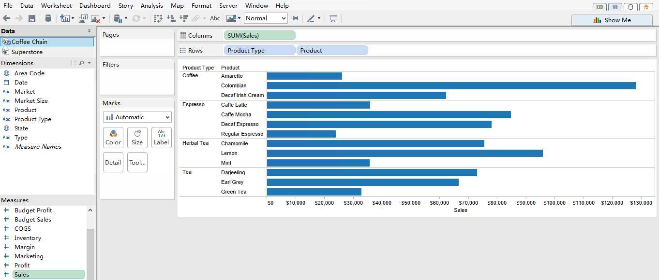Select the Sales measure

48,275
